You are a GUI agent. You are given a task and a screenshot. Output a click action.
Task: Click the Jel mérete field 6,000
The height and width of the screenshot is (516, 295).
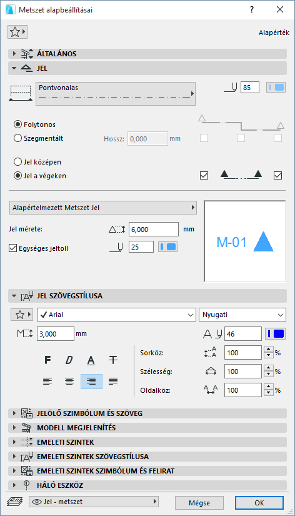pos(154,230)
